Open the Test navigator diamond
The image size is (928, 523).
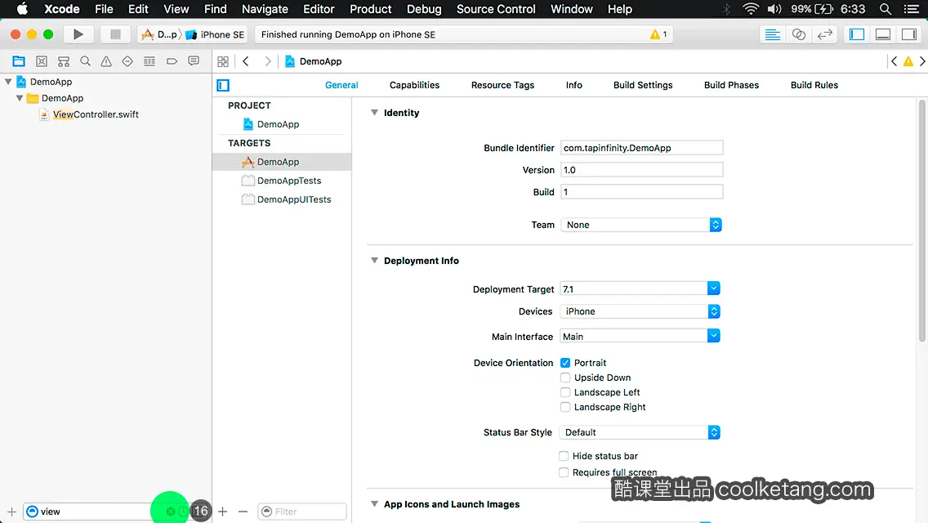click(x=127, y=61)
